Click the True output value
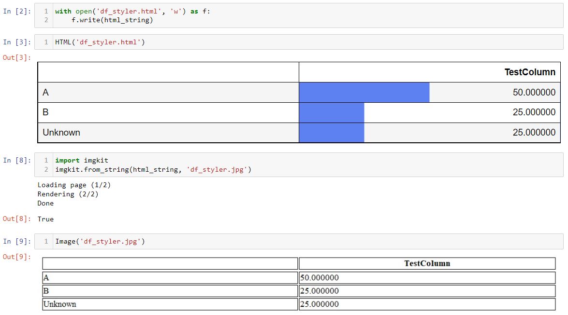 tap(45, 219)
